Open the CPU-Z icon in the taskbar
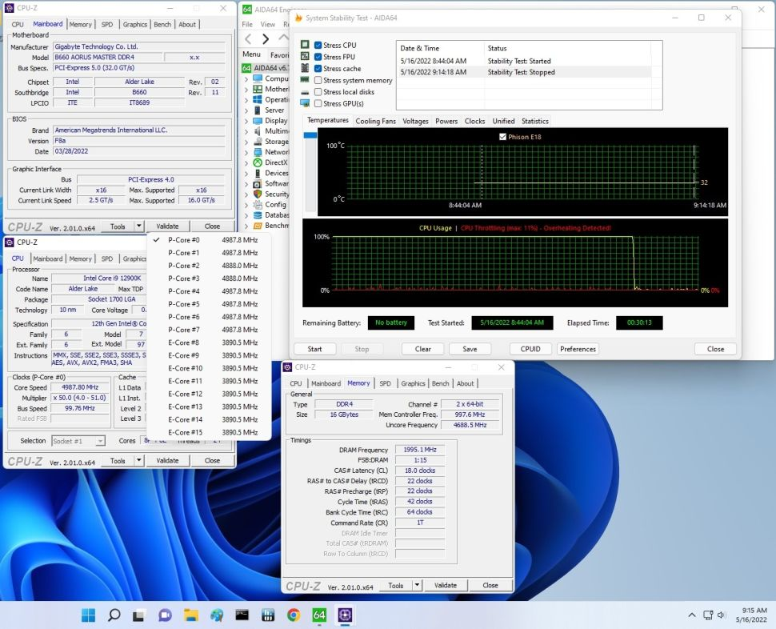This screenshot has height=629, width=776. pyautogui.click(x=346, y=615)
